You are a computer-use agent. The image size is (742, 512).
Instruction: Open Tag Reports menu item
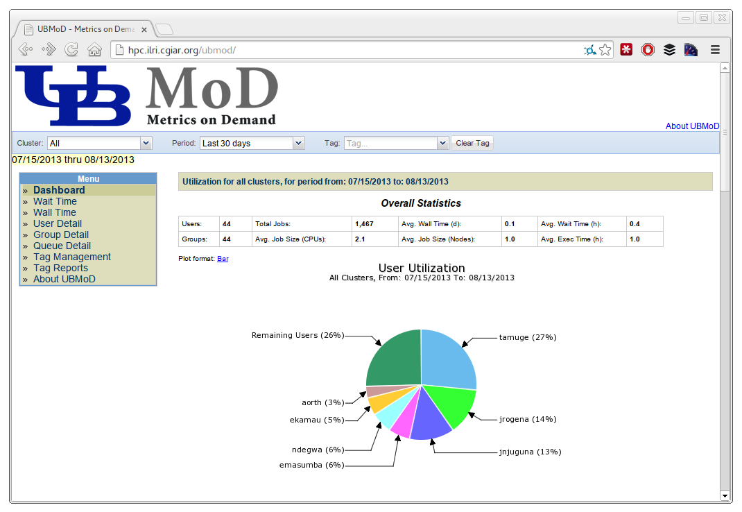[x=60, y=268]
